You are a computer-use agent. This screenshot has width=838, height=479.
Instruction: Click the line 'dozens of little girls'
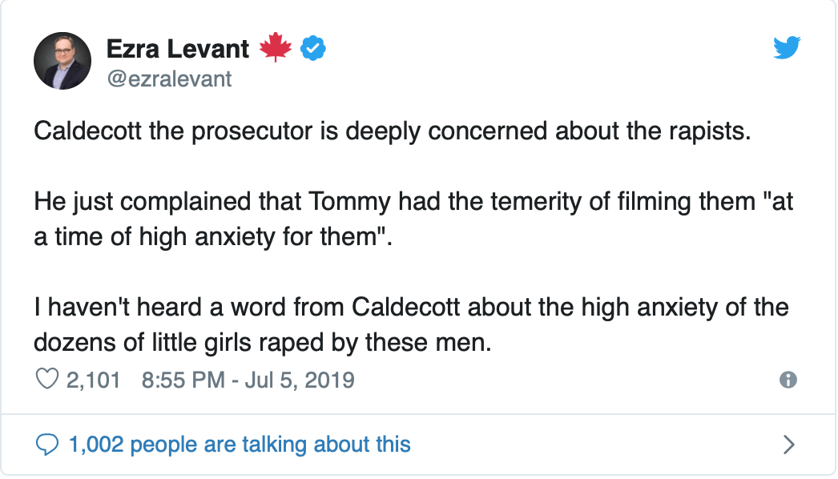tap(263, 343)
